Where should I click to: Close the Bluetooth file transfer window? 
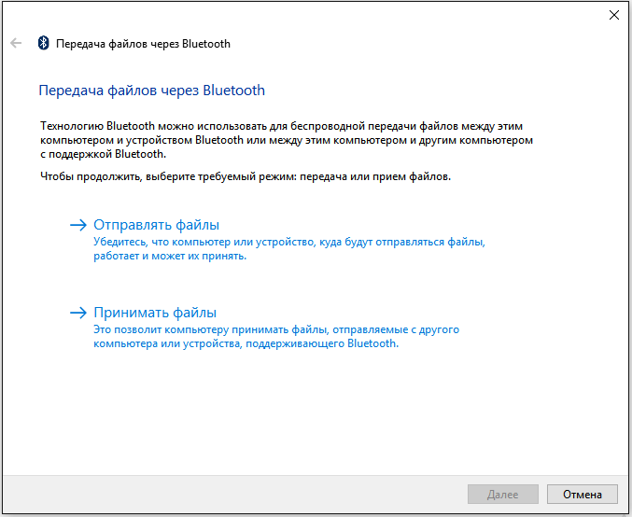click(614, 15)
